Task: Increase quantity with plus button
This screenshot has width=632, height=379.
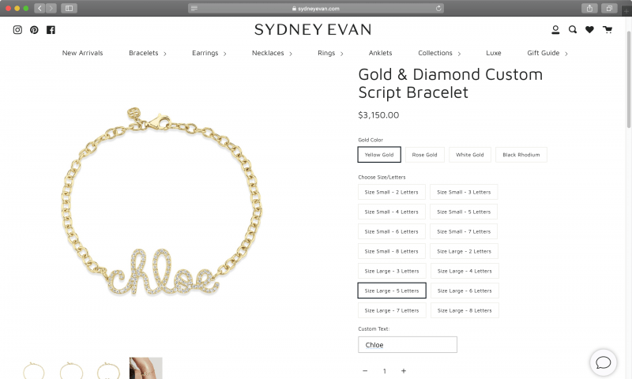Action: click(x=404, y=371)
